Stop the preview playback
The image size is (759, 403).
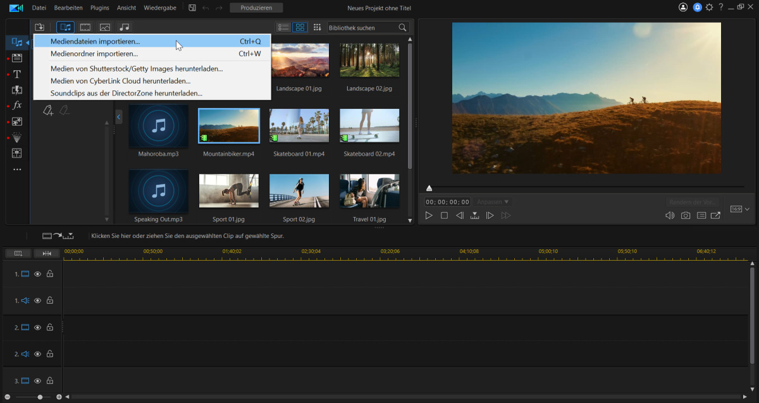pyautogui.click(x=444, y=216)
